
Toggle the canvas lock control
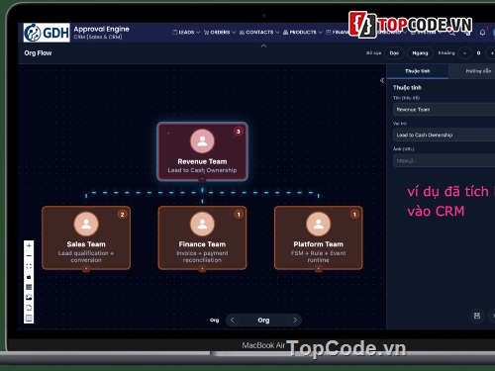[x=29, y=277]
